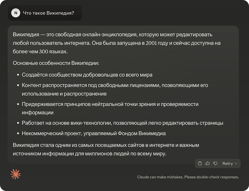The height and width of the screenshot is (191, 249).
Task: Expand the chevron next to Retry
Action: tap(236, 163)
